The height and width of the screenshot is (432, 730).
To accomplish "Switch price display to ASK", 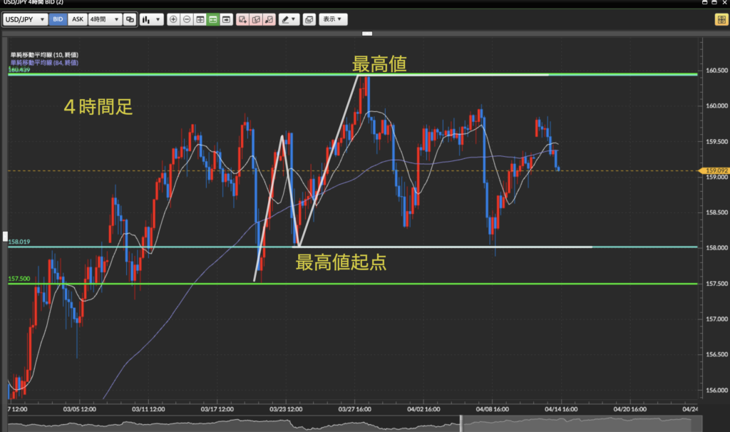I will coord(77,20).
